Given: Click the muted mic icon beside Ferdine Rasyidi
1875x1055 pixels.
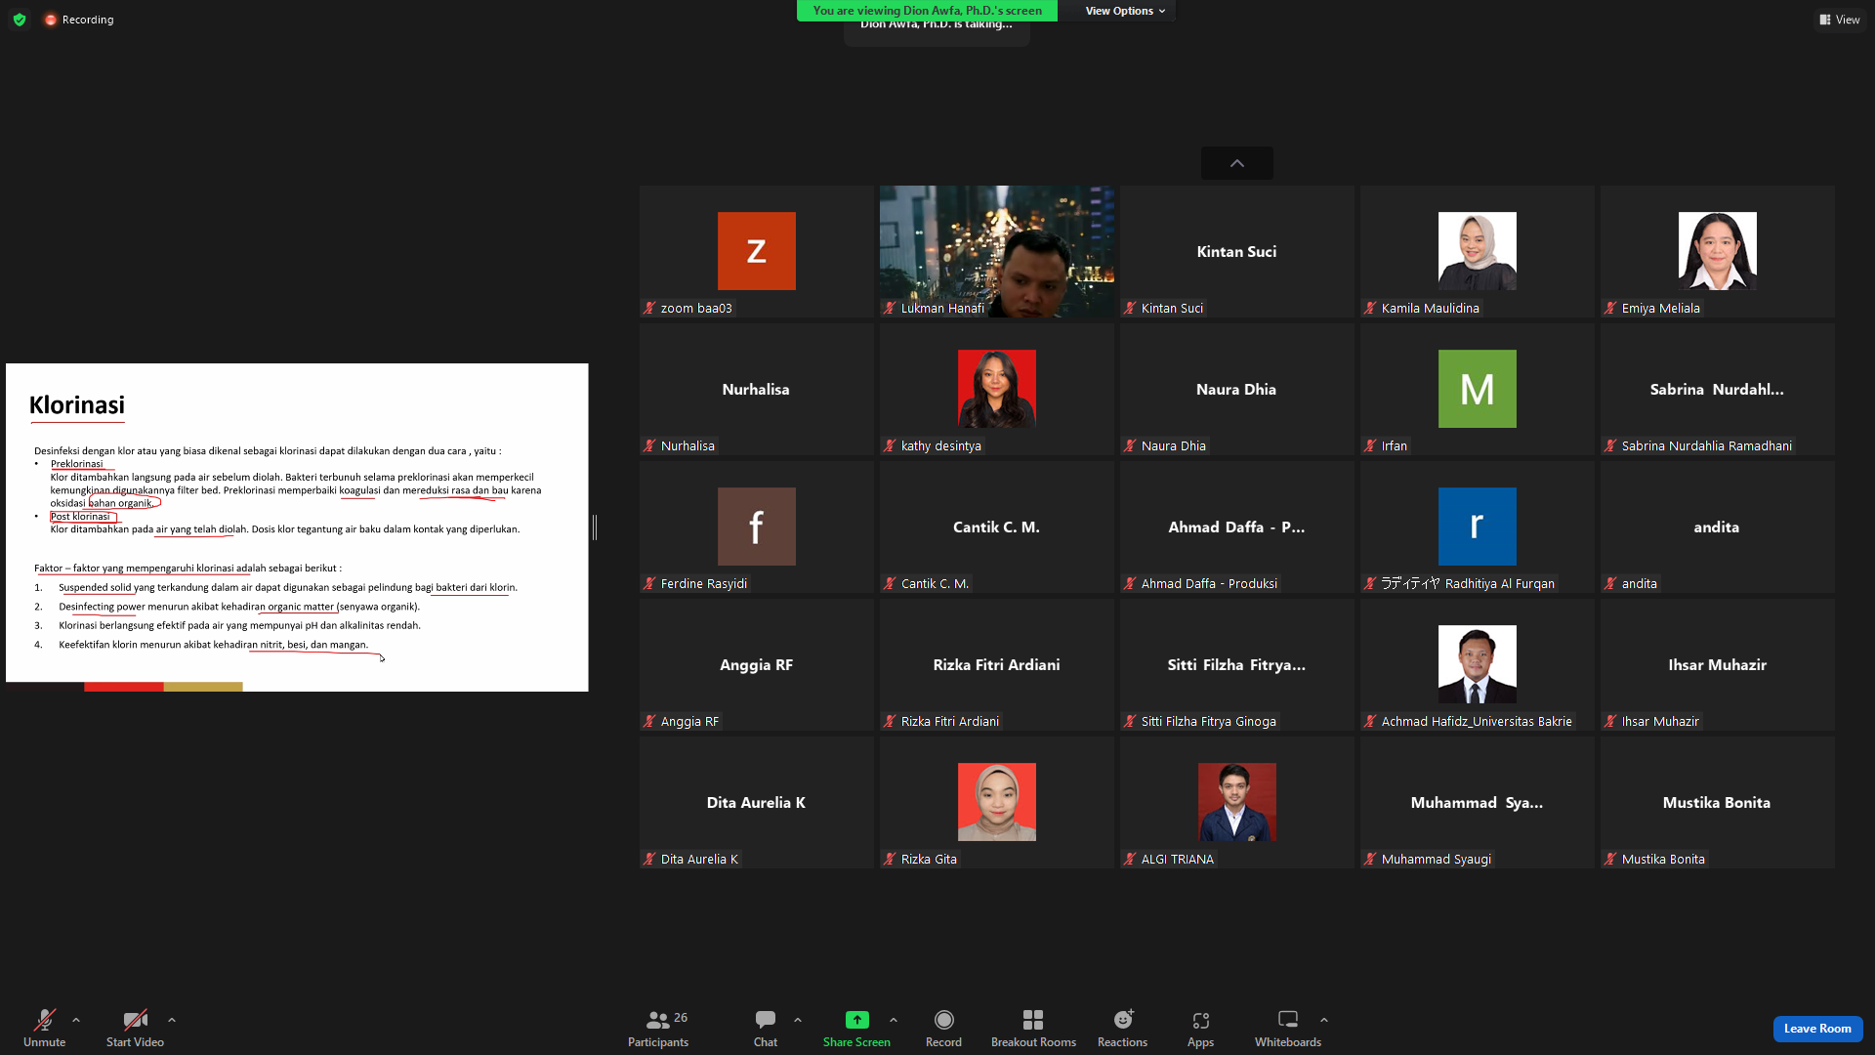Looking at the screenshot, I should (650, 583).
